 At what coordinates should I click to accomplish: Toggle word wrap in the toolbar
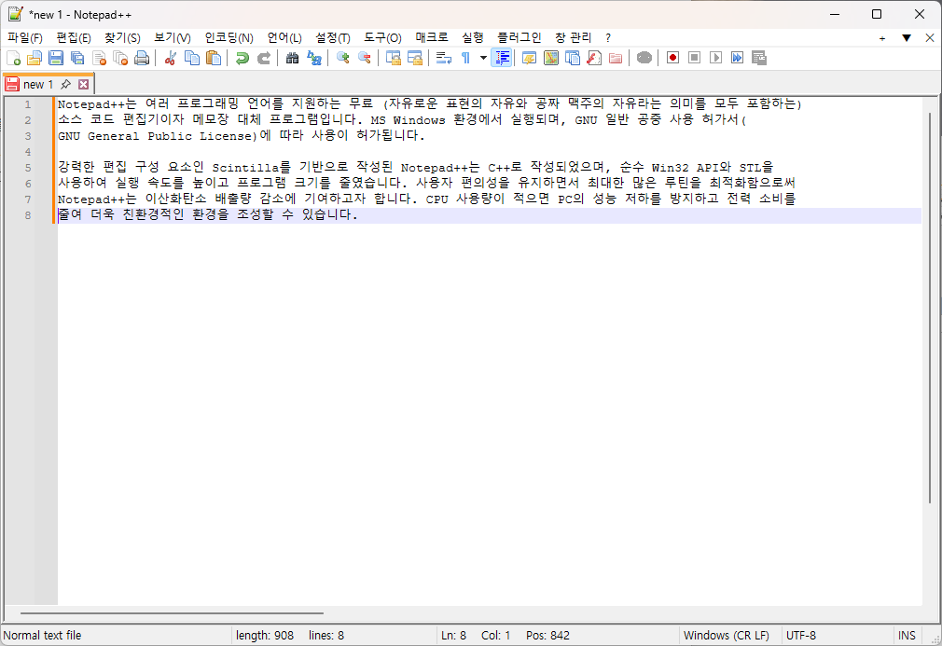point(444,58)
